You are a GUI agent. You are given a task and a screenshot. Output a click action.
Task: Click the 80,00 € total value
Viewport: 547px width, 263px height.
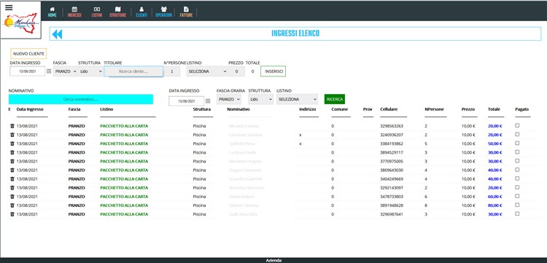[x=494, y=205]
